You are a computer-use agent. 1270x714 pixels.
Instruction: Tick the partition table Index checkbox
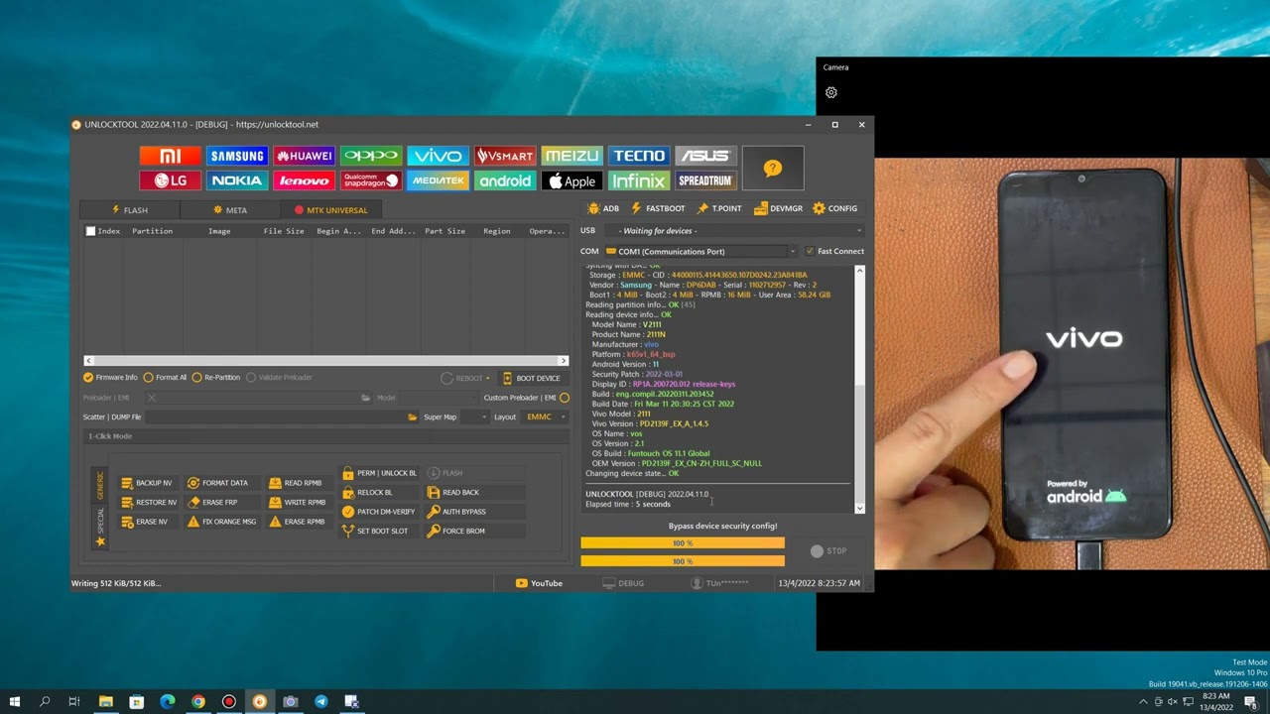[x=90, y=231]
